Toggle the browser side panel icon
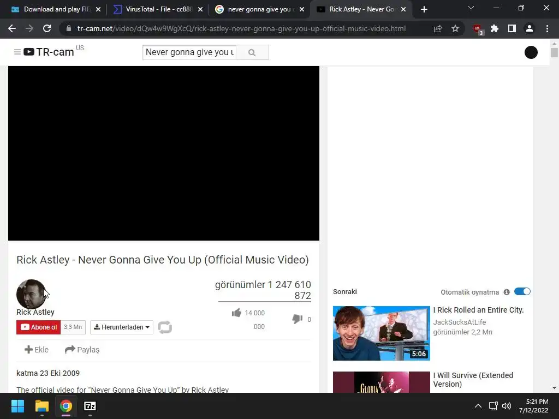Screen dimensions: 559x419 [x=512, y=28]
